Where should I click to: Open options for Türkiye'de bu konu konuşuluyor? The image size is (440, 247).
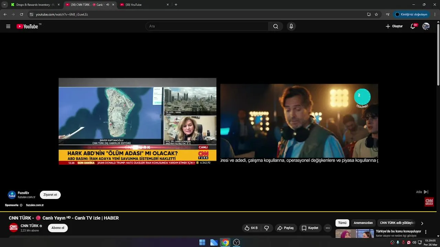[426, 232]
